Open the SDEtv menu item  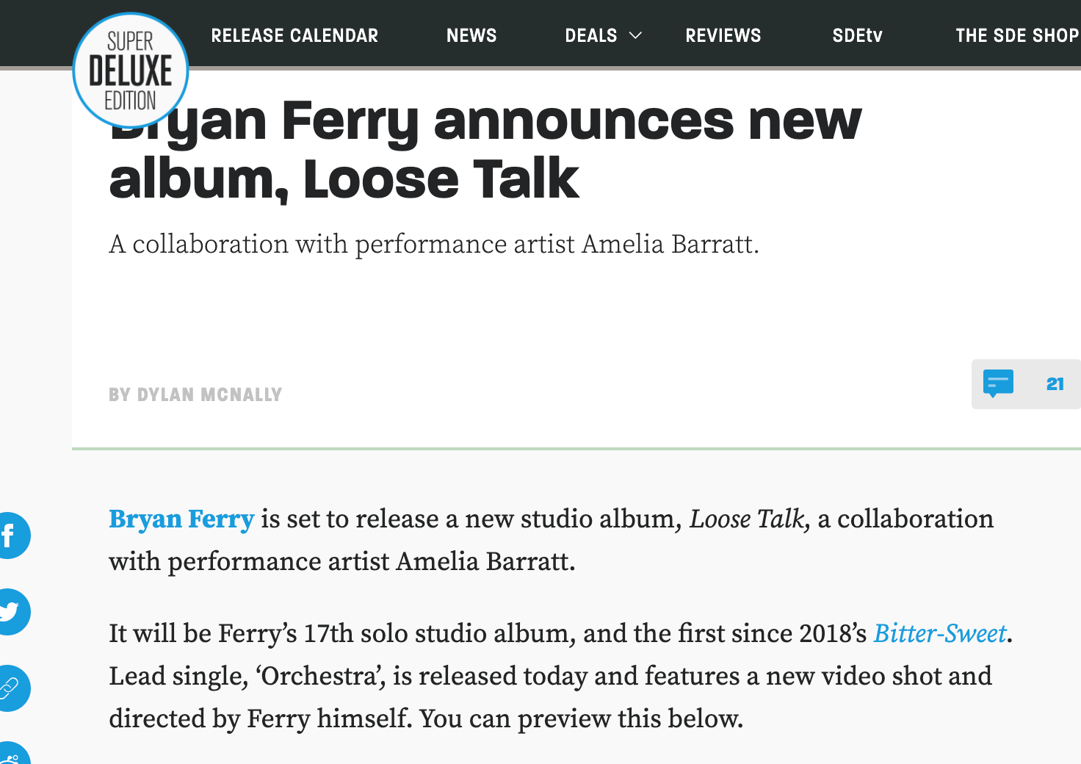click(857, 35)
